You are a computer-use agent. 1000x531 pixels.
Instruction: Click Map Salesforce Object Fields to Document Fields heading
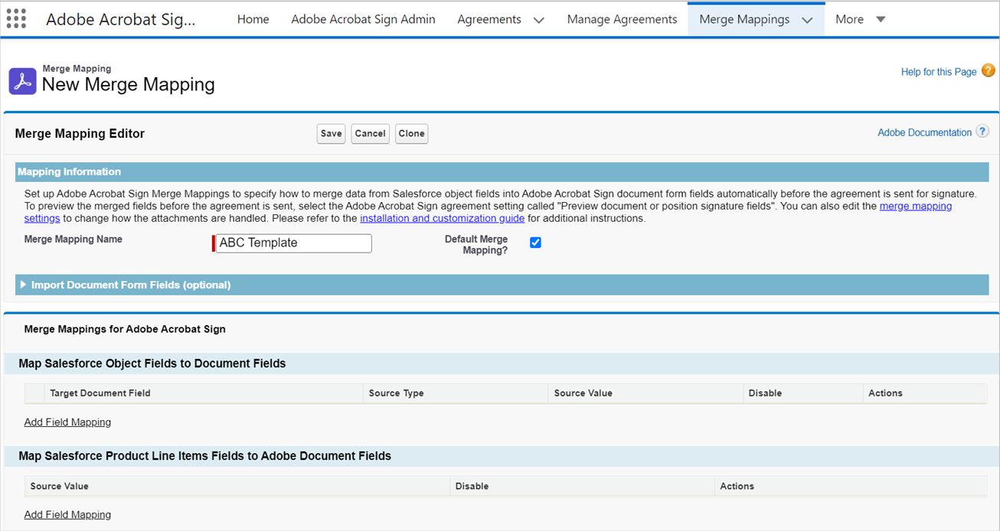(x=152, y=363)
